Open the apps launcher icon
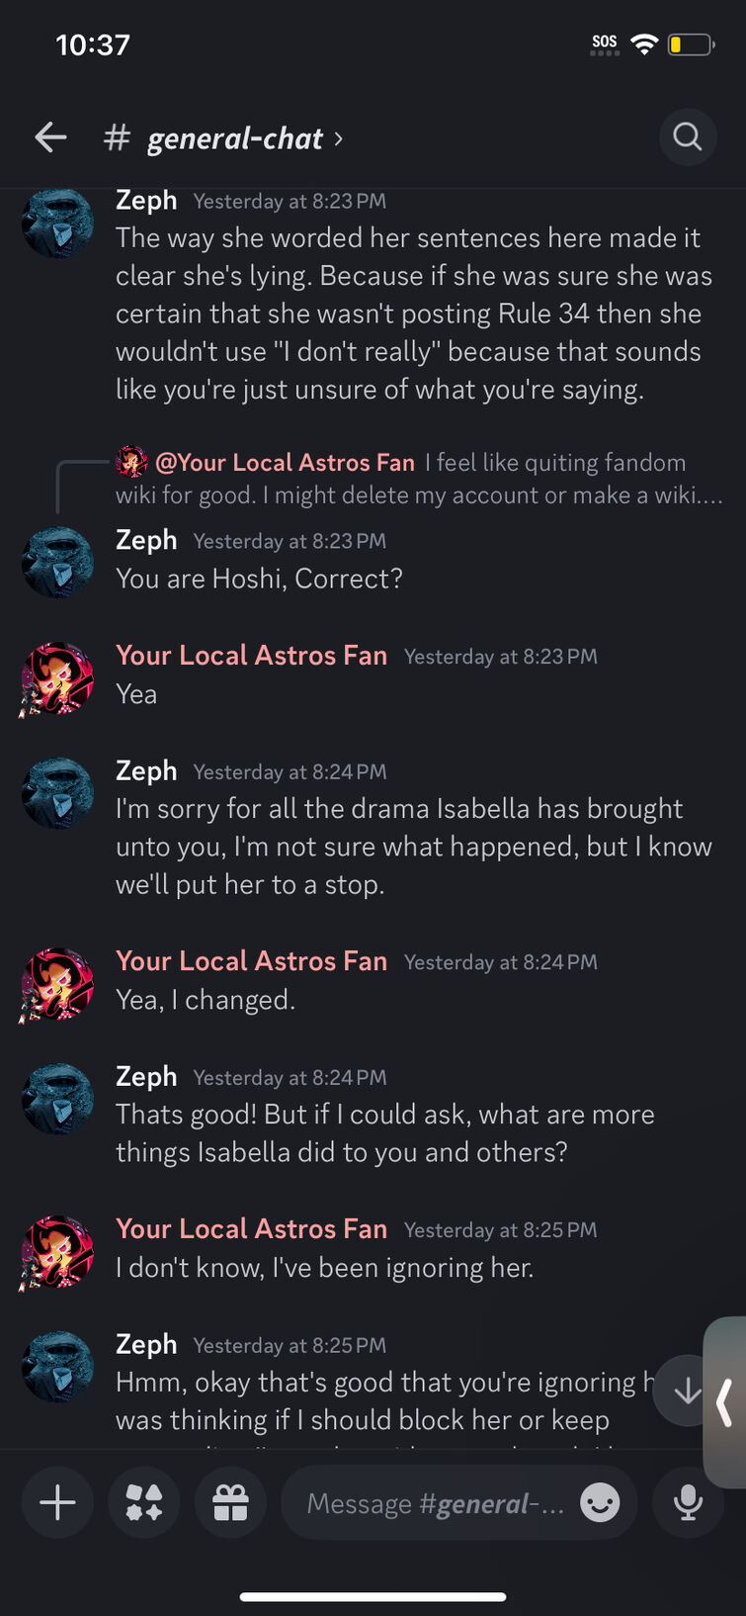Image resolution: width=746 pixels, height=1616 pixels. pyautogui.click(x=144, y=1503)
